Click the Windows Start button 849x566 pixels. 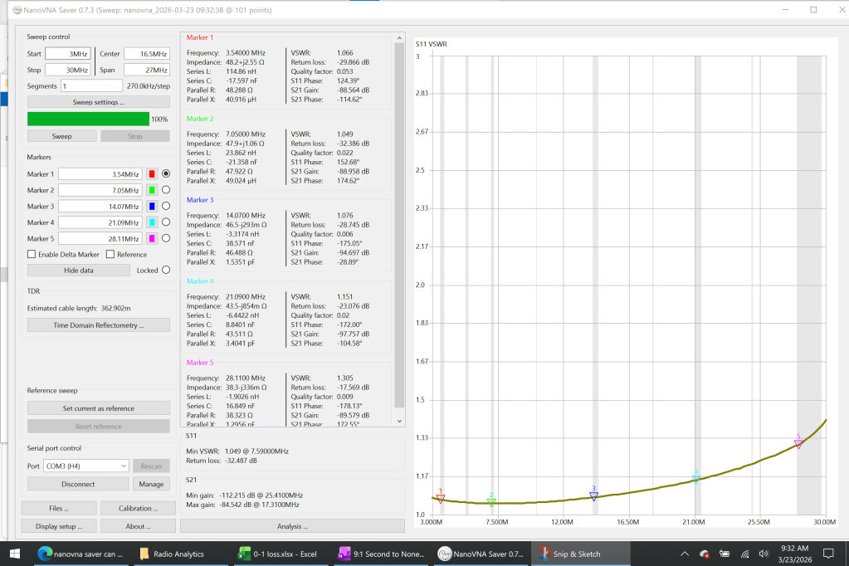click(14, 554)
